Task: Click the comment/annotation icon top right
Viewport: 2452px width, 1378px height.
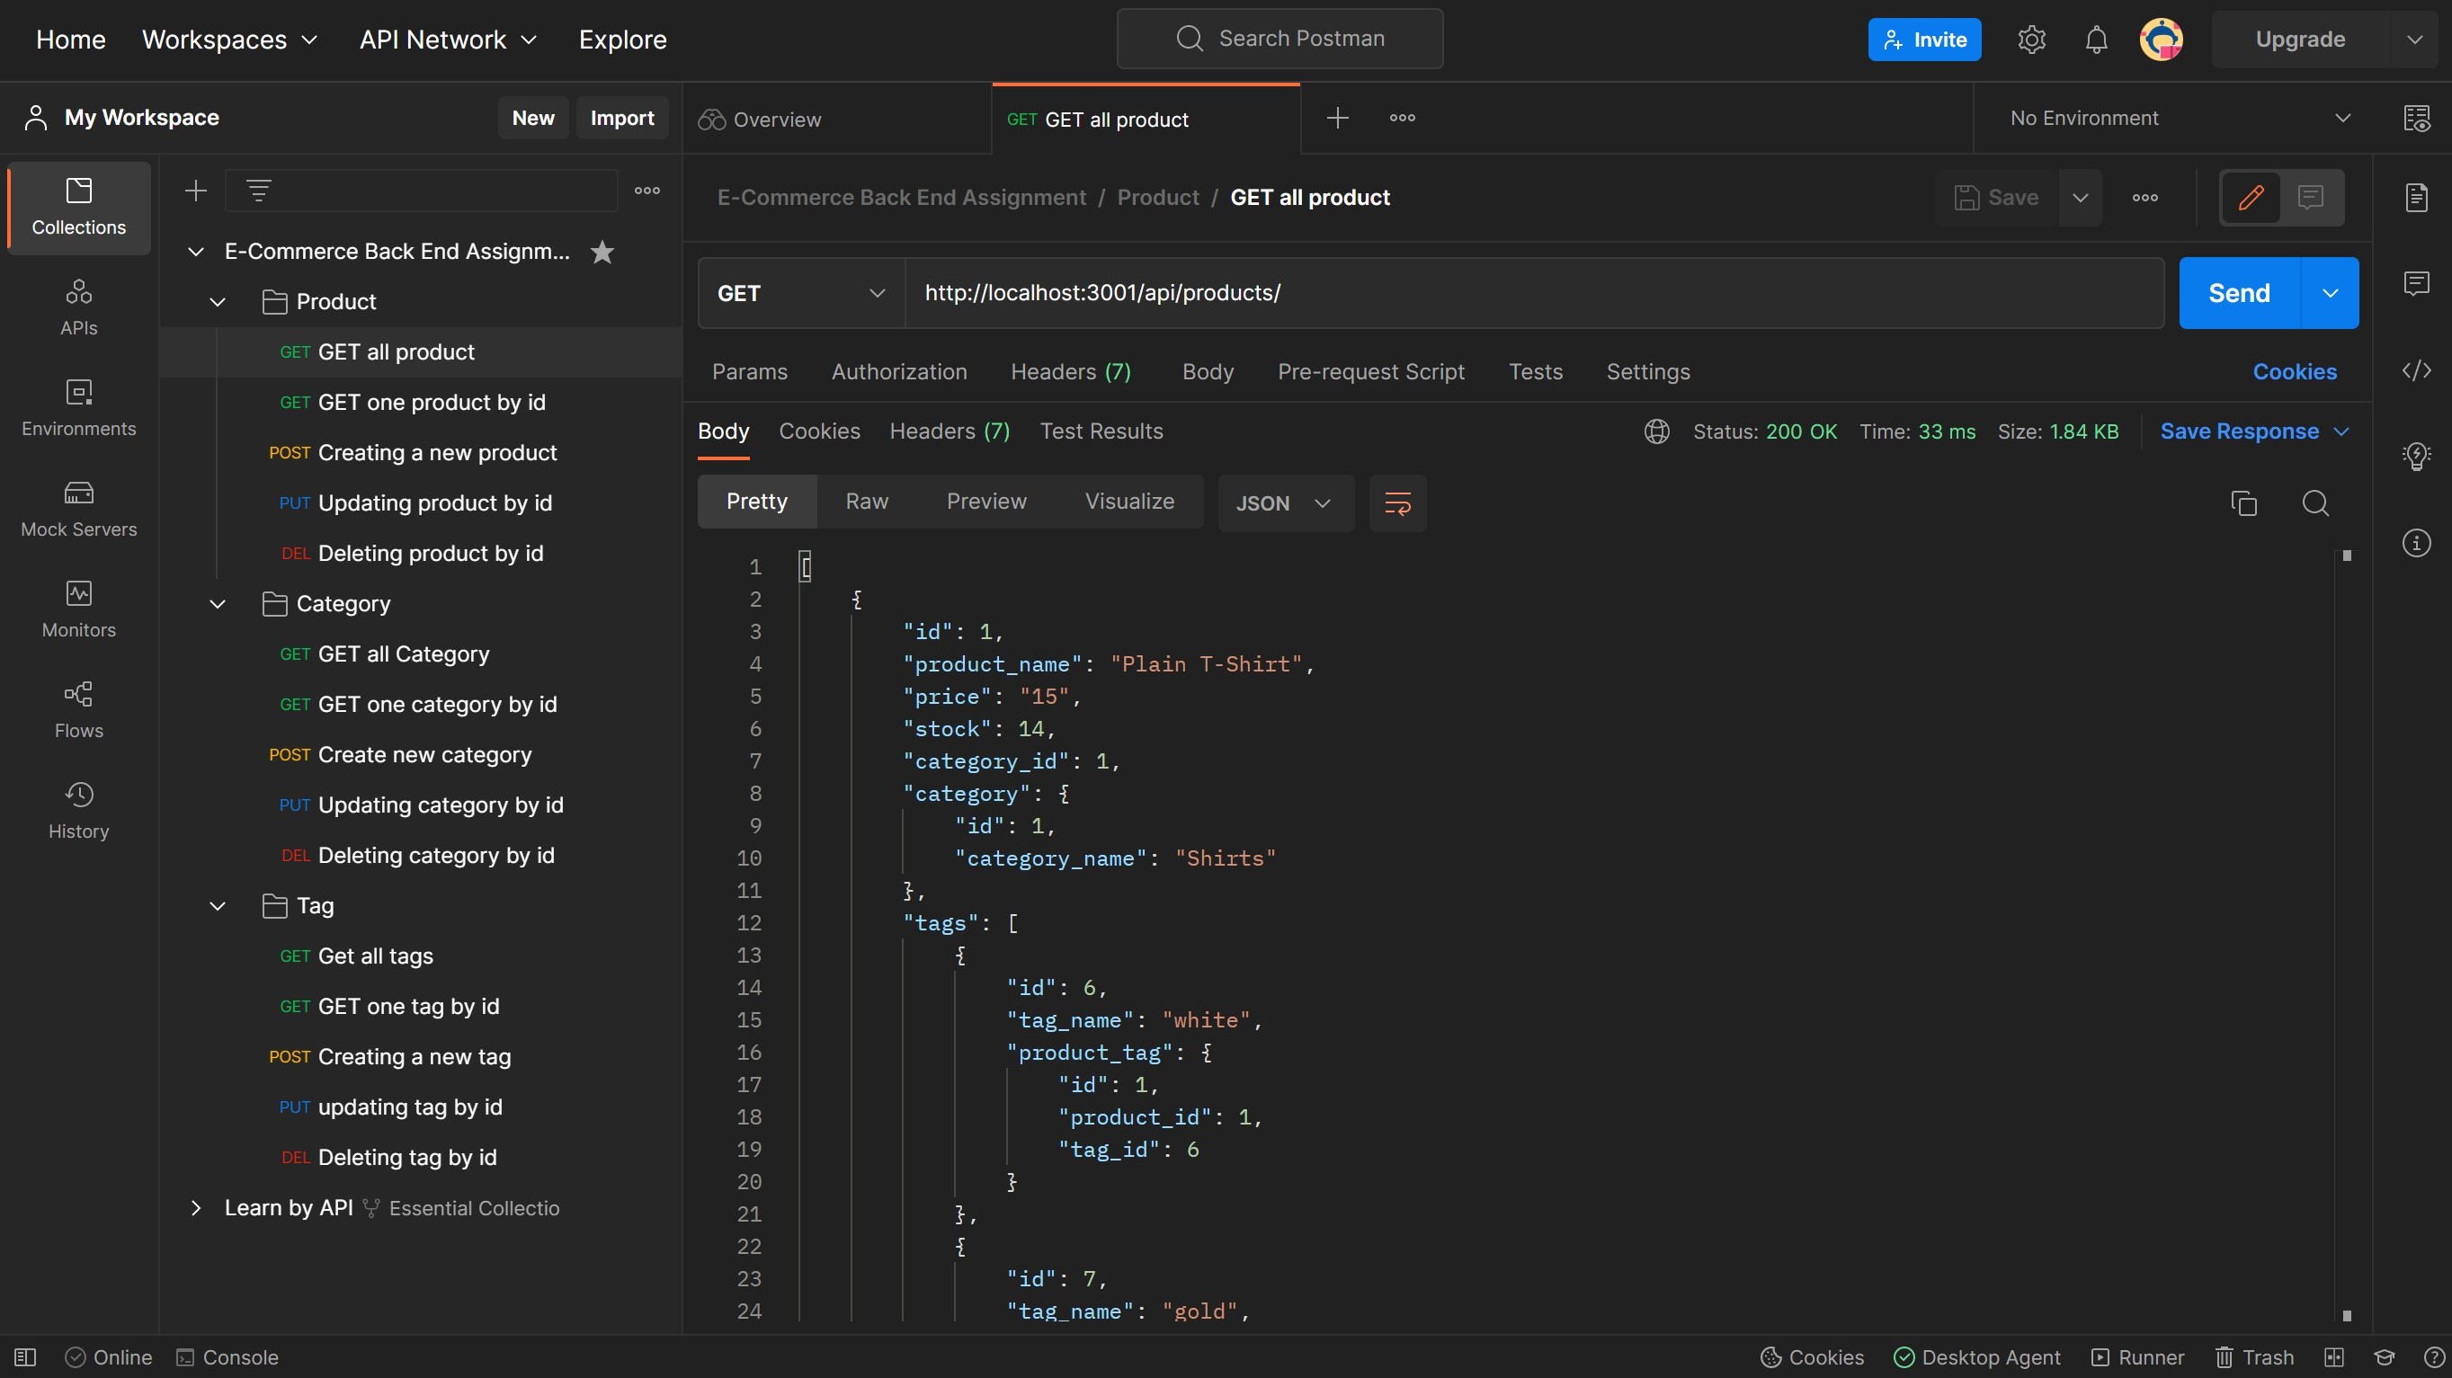Action: [x=2311, y=197]
